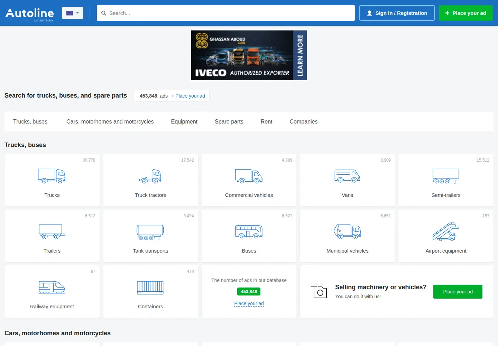
Task: Open Cars, motorhomes and motorcycles tab
Action: (x=110, y=121)
